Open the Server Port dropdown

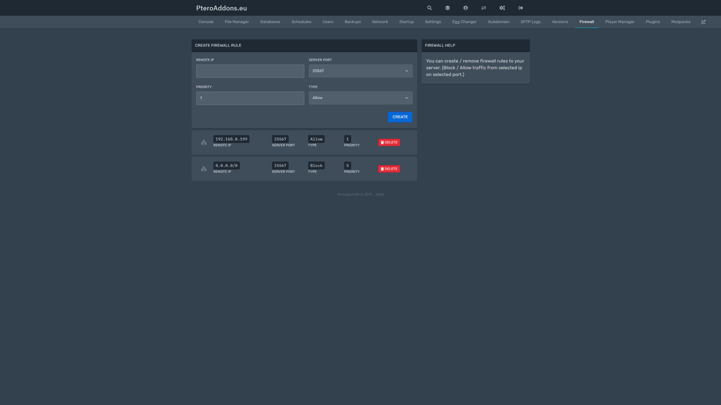pos(360,71)
